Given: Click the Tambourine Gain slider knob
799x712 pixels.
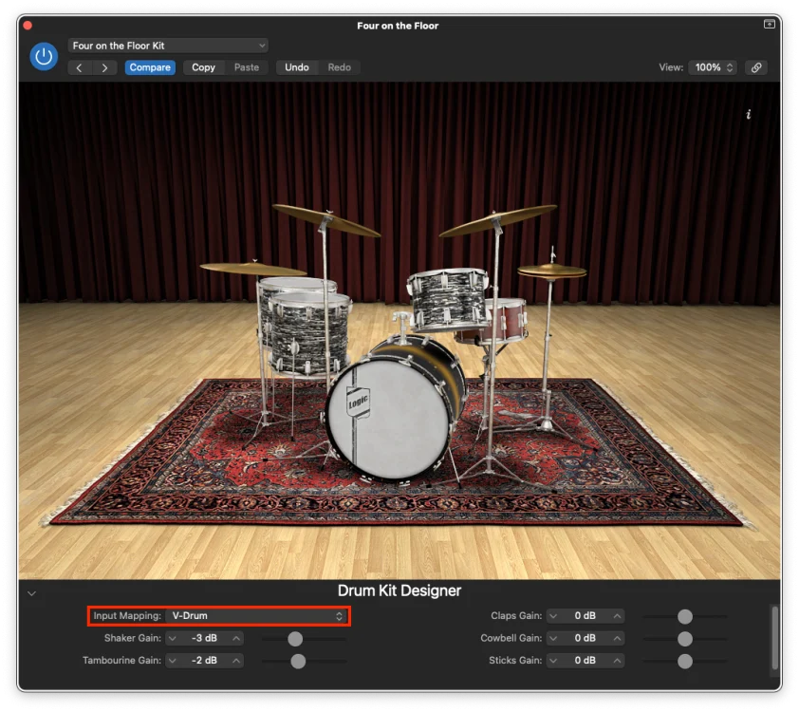Looking at the screenshot, I should (298, 661).
